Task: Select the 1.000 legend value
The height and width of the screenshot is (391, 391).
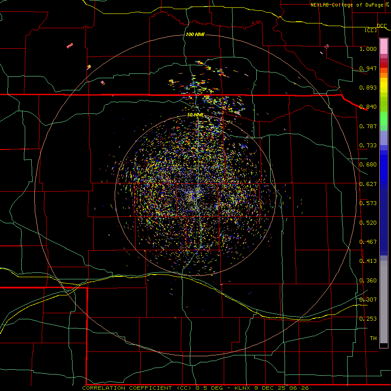Action: [368, 49]
